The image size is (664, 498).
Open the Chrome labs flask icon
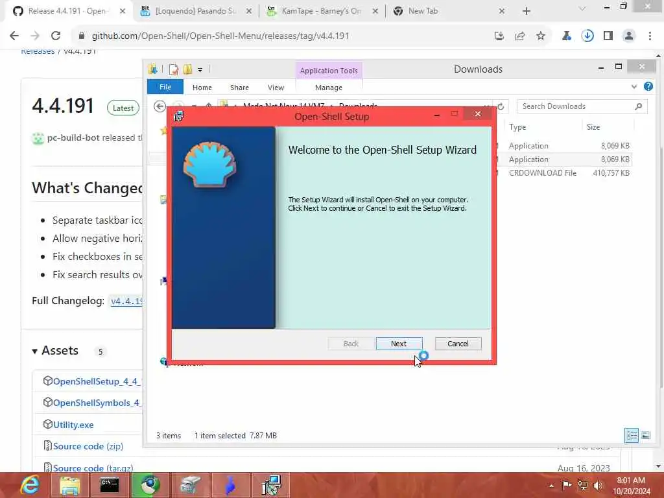click(566, 36)
